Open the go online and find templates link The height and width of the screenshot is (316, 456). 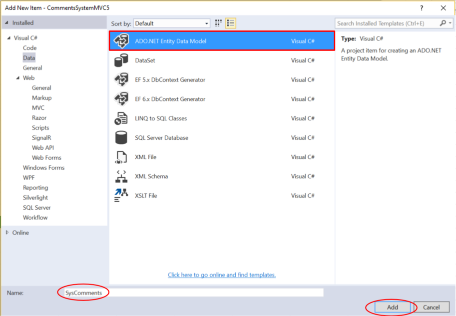point(222,275)
